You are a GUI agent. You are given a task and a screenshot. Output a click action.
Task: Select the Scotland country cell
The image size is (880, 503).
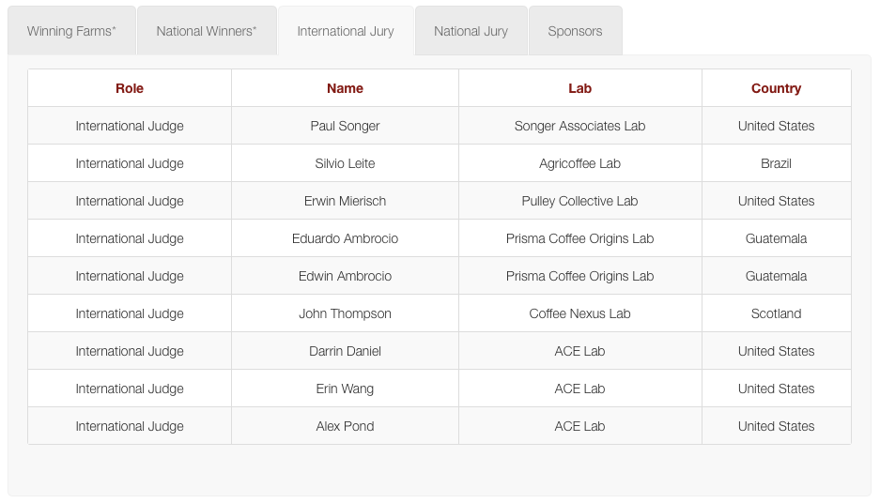coord(776,313)
